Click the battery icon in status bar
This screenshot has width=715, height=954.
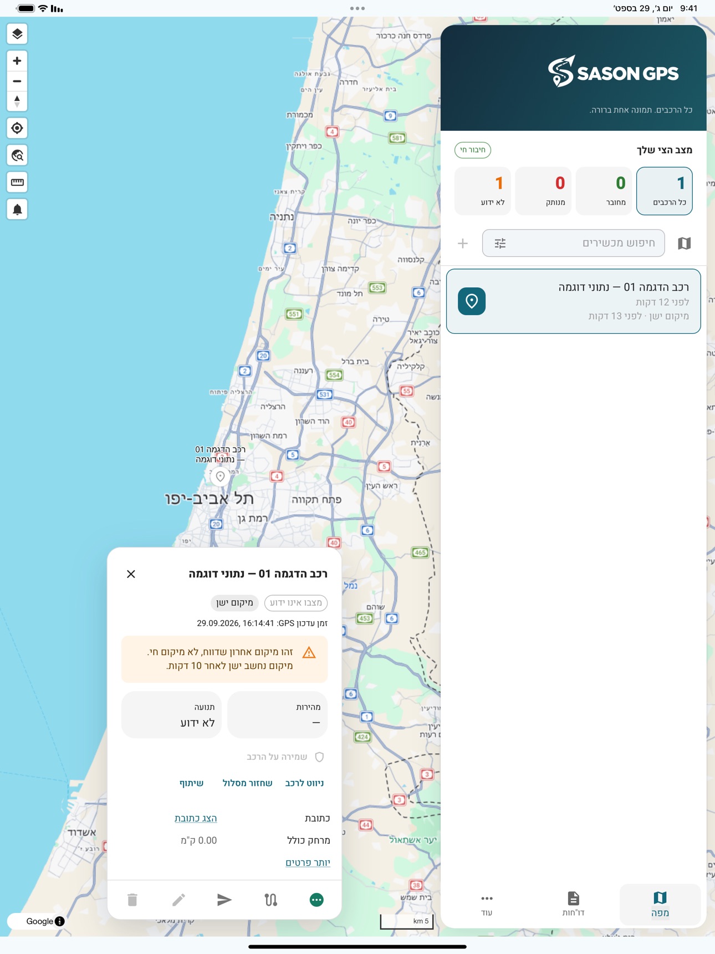tap(25, 8)
